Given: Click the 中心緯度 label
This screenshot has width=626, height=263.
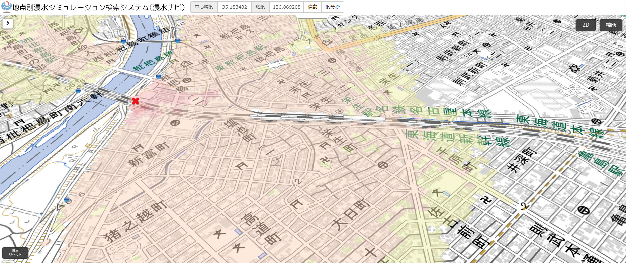Looking at the screenshot, I should [x=204, y=7].
